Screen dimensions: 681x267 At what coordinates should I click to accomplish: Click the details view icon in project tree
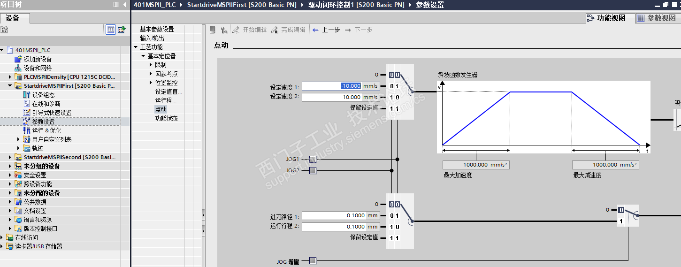tap(110, 30)
